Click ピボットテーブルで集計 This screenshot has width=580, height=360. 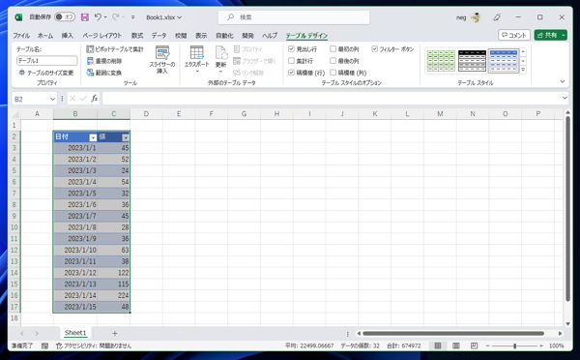click(115, 49)
